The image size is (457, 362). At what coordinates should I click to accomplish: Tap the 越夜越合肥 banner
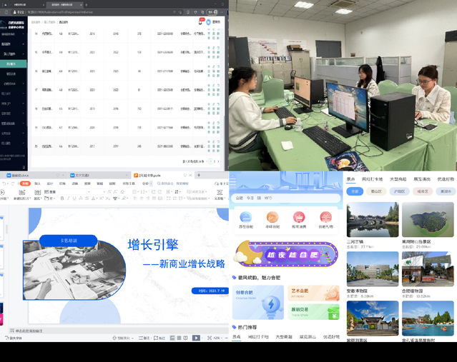286,253
